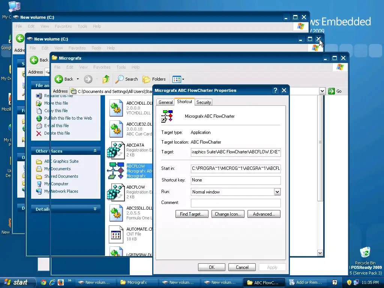Switch to the General tab

(165, 102)
